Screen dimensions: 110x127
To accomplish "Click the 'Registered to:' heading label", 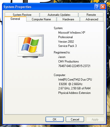I will click(62, 52).
